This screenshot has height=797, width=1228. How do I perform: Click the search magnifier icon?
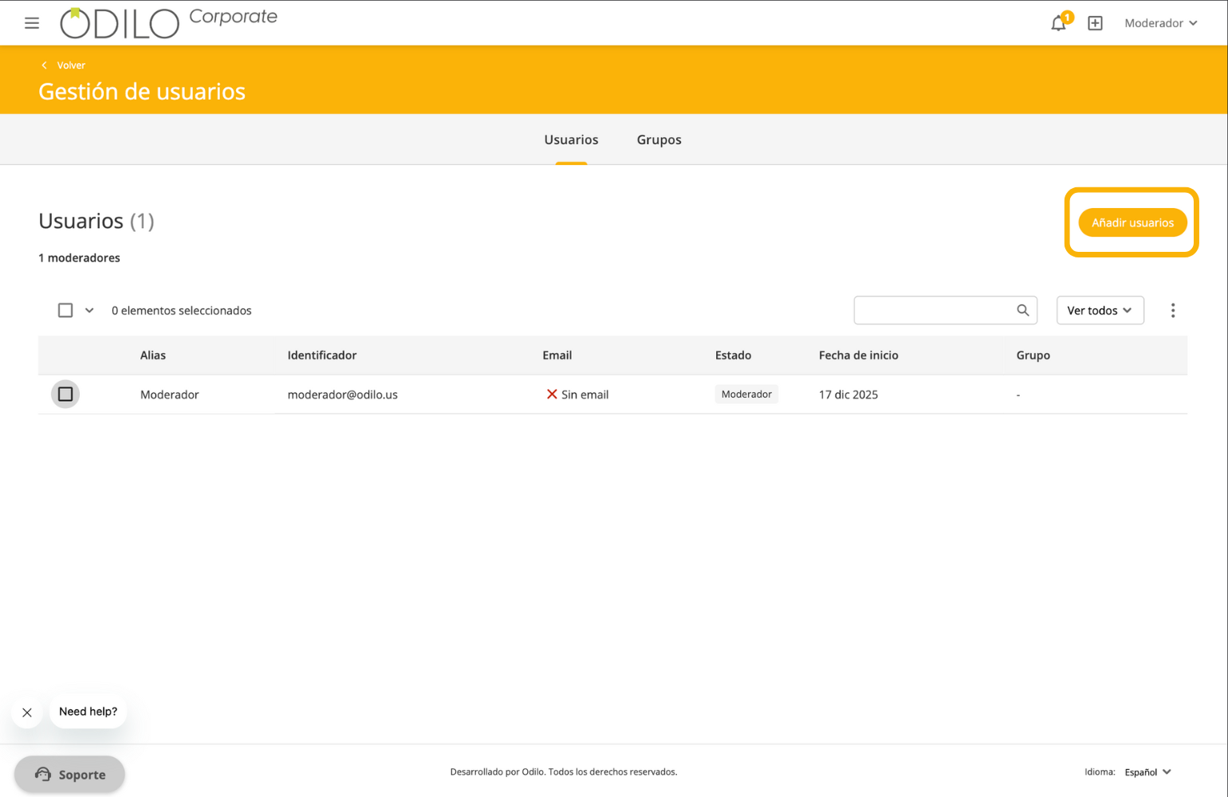[x=1022, y=310]
